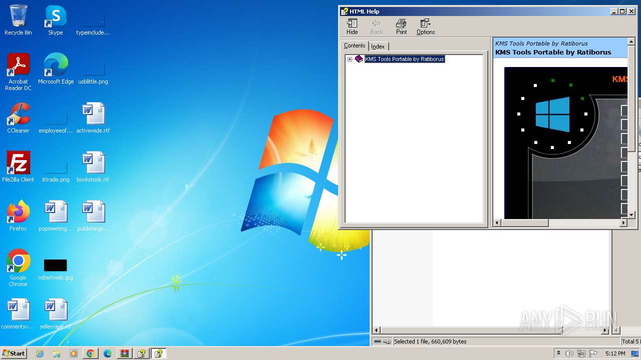Select the CCleaner desktop shortcut
Image resolution: width=641 pixels, height=360 pixels.
click(18, 118)
